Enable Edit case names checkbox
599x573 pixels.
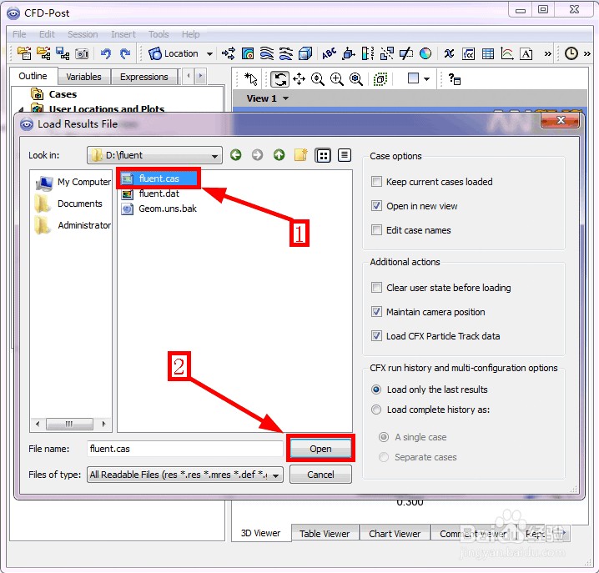tap(376, 230)
